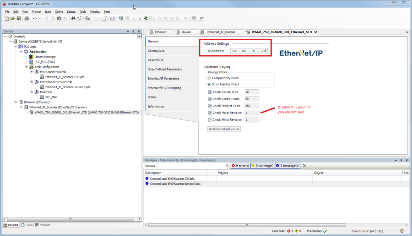Uncheck the Check Major Revision checkbox

click(210, 113)
